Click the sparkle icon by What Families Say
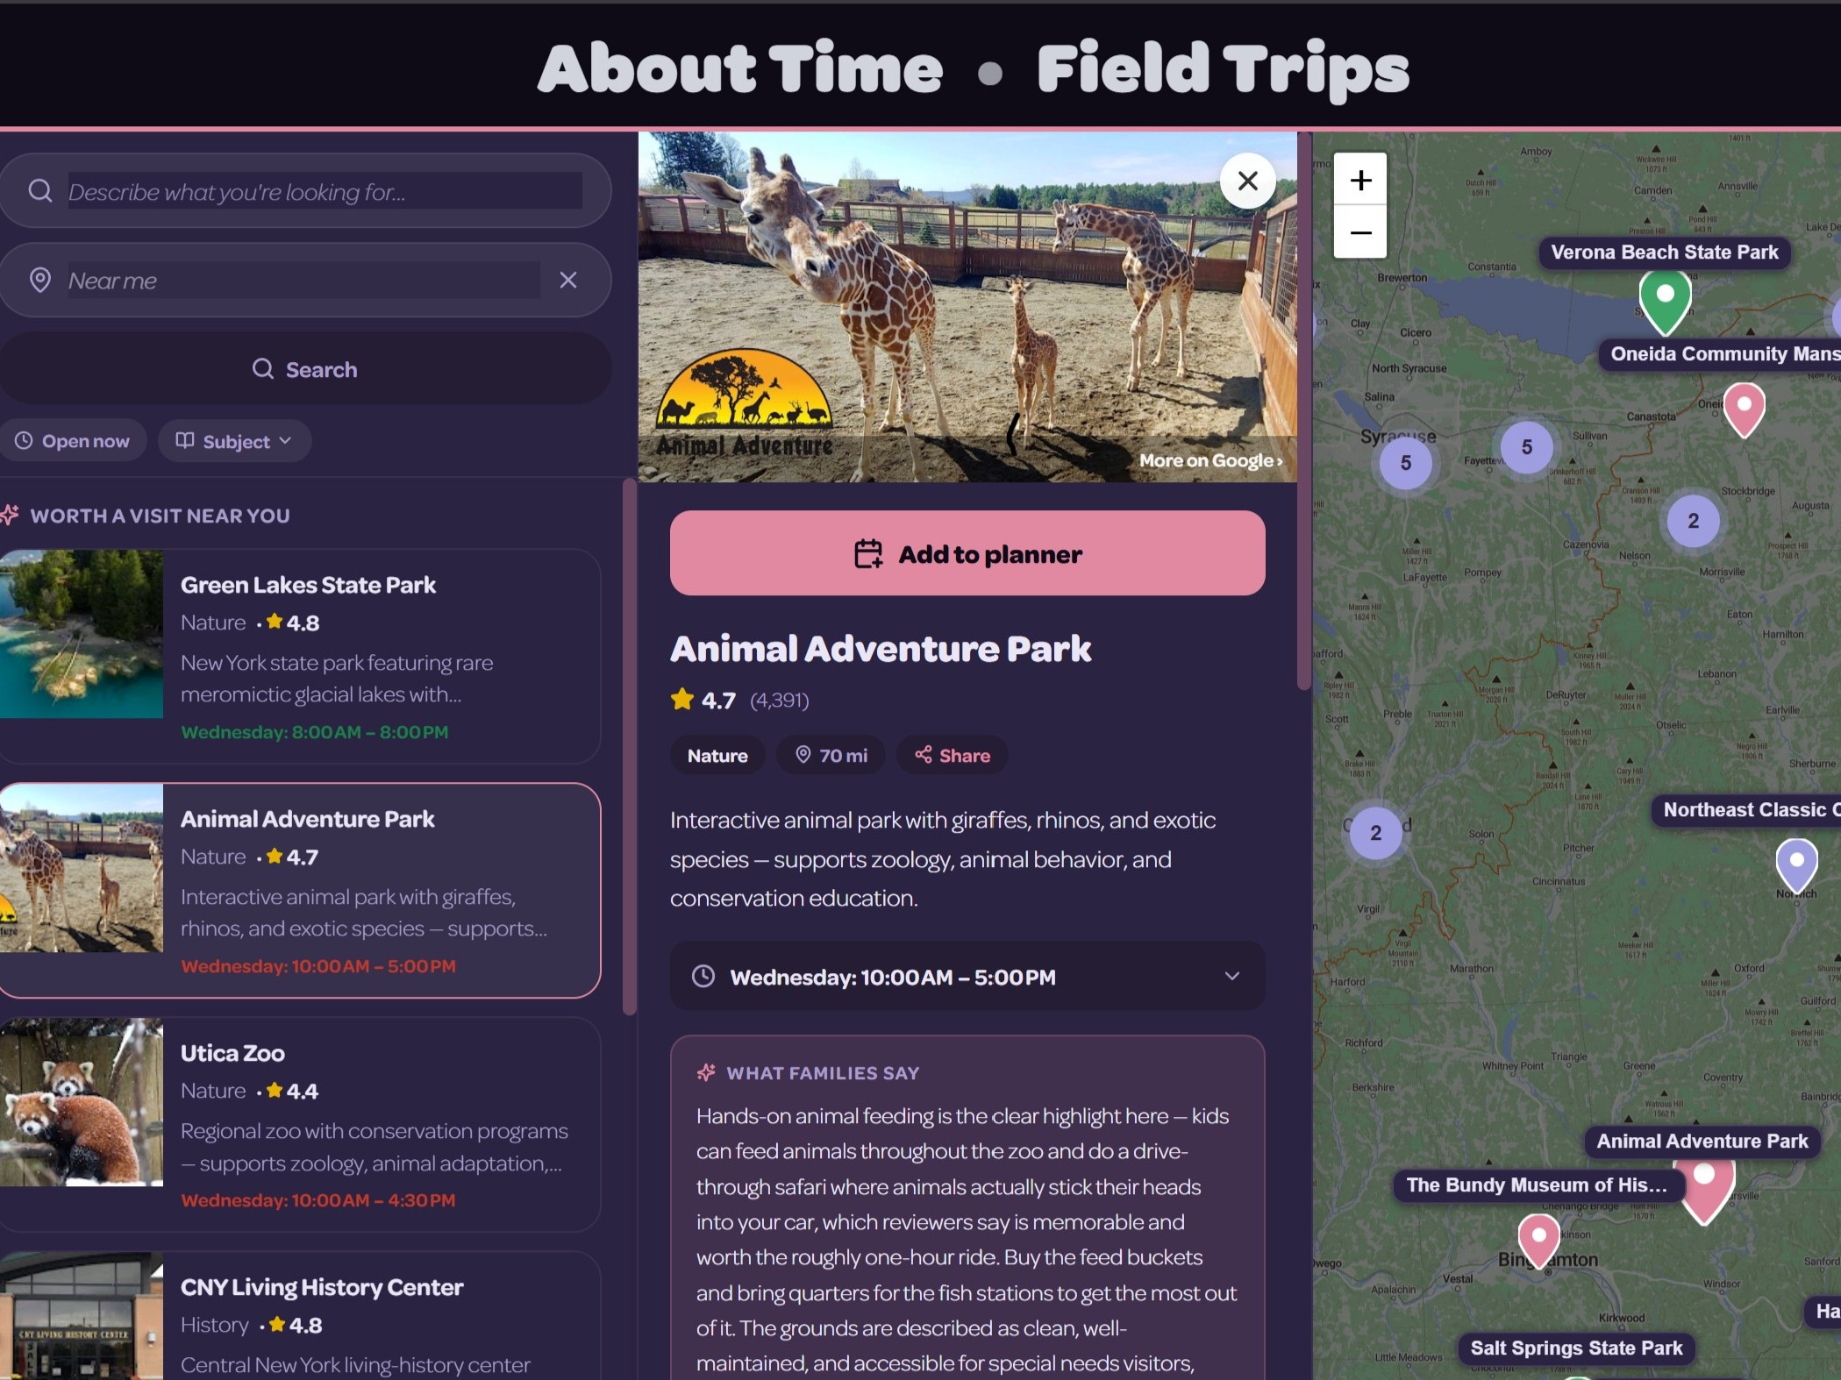This screenshot has height=1380, width=1841. [706, 1072]
